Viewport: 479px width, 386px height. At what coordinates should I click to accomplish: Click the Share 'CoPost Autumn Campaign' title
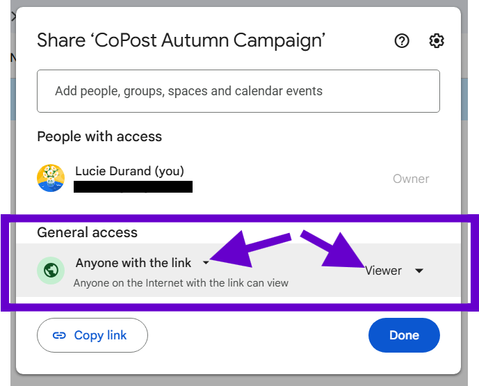181,40
